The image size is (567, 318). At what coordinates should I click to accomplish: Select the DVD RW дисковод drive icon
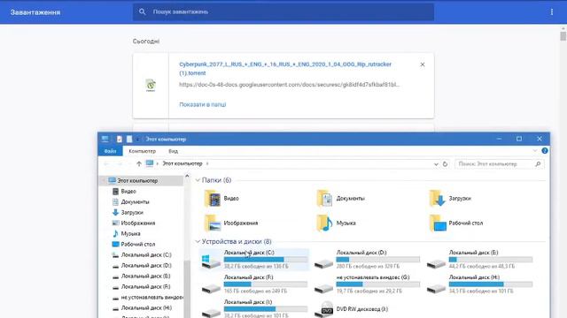[324, 309]
